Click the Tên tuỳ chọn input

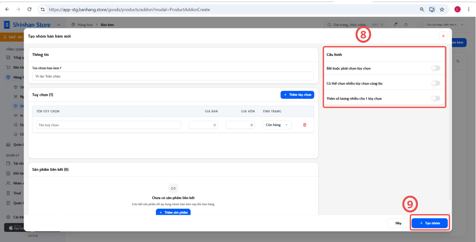pos(109,125)
